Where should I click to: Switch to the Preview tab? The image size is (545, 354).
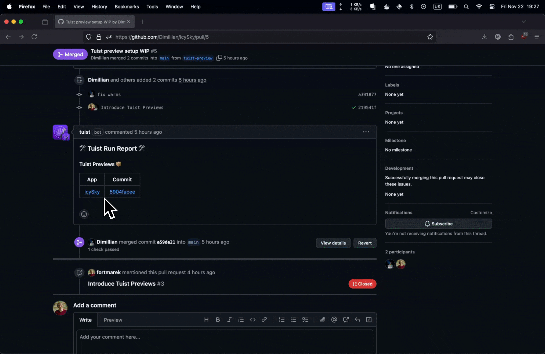tap(113, 320)
